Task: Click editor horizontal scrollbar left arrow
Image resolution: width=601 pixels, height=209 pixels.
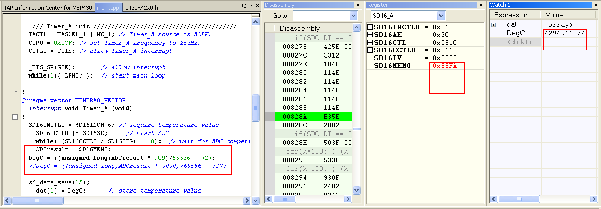Action: click(x=7, y=200)
